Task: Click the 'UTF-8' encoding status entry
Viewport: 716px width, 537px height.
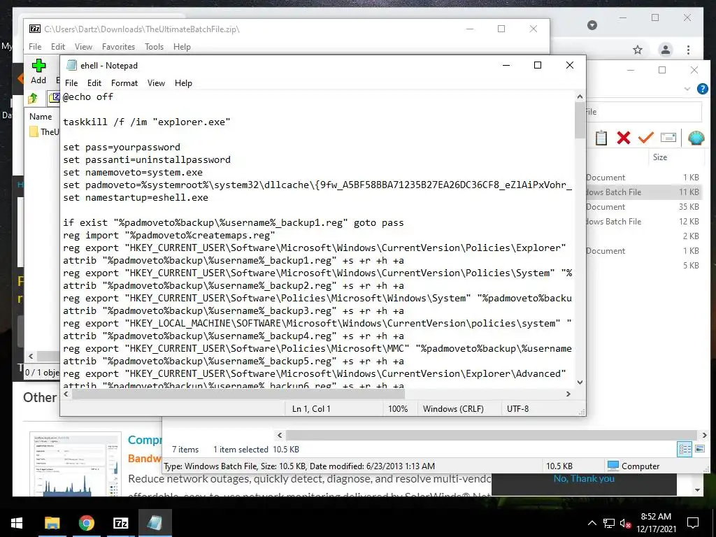Action: coord(518,408)
